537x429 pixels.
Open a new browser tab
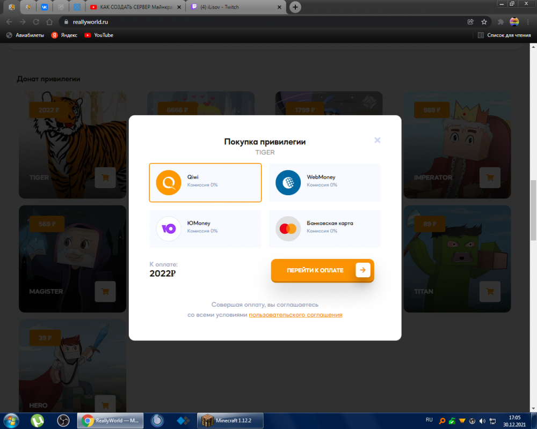click(295, 7)
